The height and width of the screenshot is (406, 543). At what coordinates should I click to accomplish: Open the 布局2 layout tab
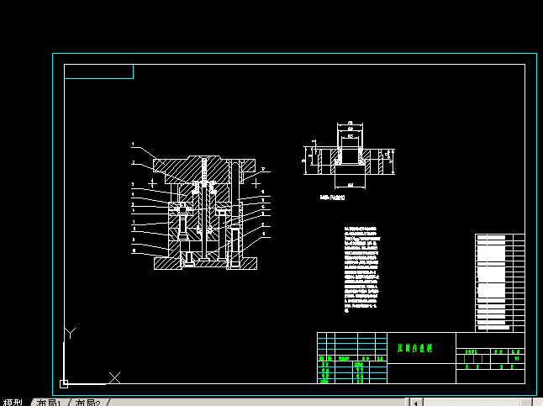[x=87, y=403]
